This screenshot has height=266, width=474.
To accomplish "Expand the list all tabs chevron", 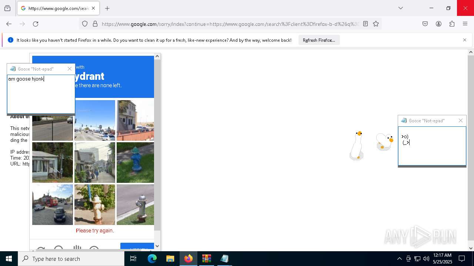I will 401,8.
